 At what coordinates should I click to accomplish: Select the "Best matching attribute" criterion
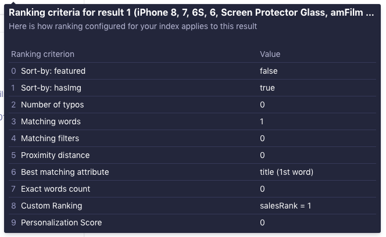tap(65, 172)
